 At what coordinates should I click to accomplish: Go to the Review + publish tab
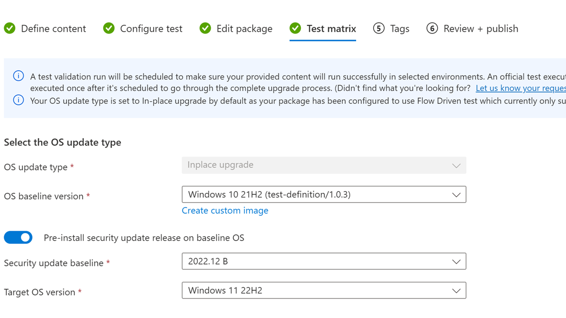tap(480, 28)
